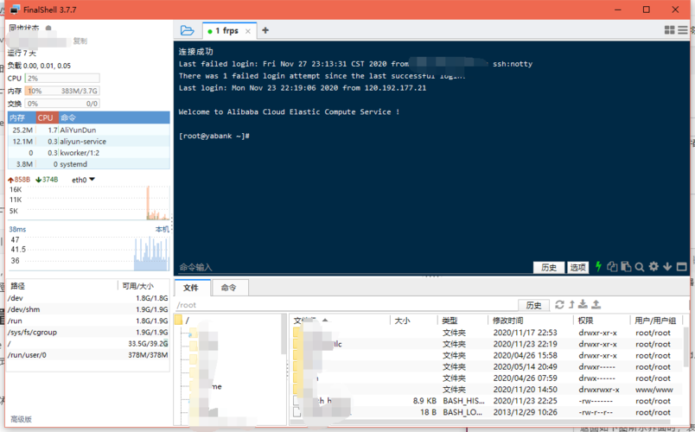695x432 pixels.
Task: Open the connection manager folder icon
Action: click(187, 30)
